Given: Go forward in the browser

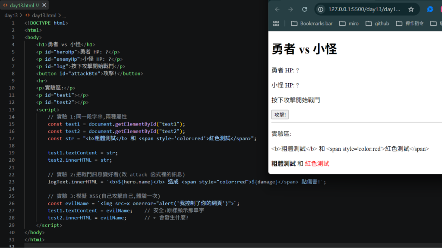Looking at the screenshot, I should tap(290, 9).
